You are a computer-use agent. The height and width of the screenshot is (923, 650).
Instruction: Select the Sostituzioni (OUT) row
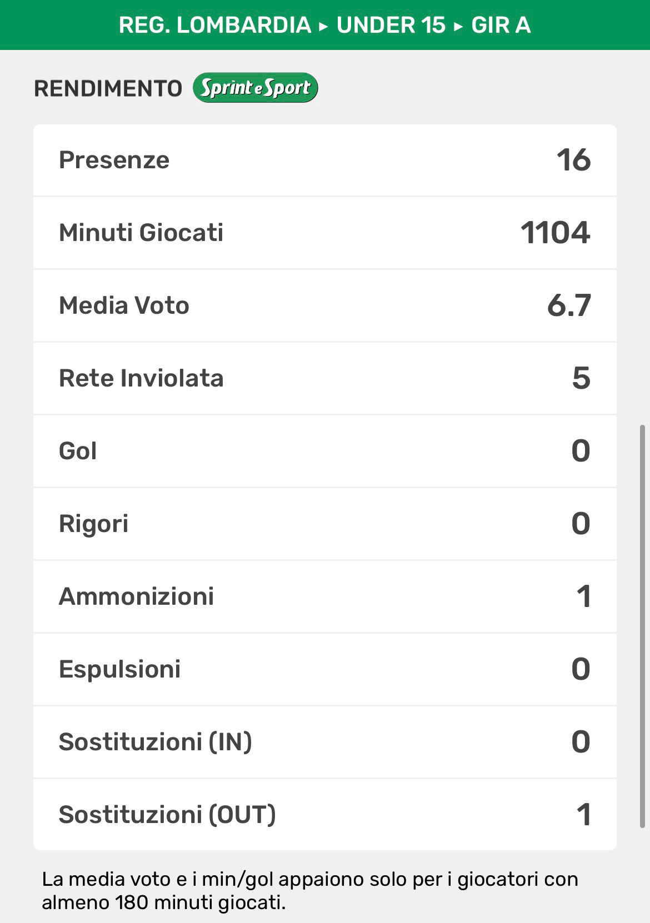(x=324, y=815)
